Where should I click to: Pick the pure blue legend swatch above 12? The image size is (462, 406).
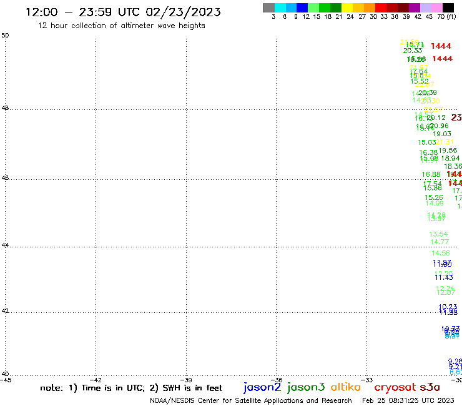(x=302, y=7)
